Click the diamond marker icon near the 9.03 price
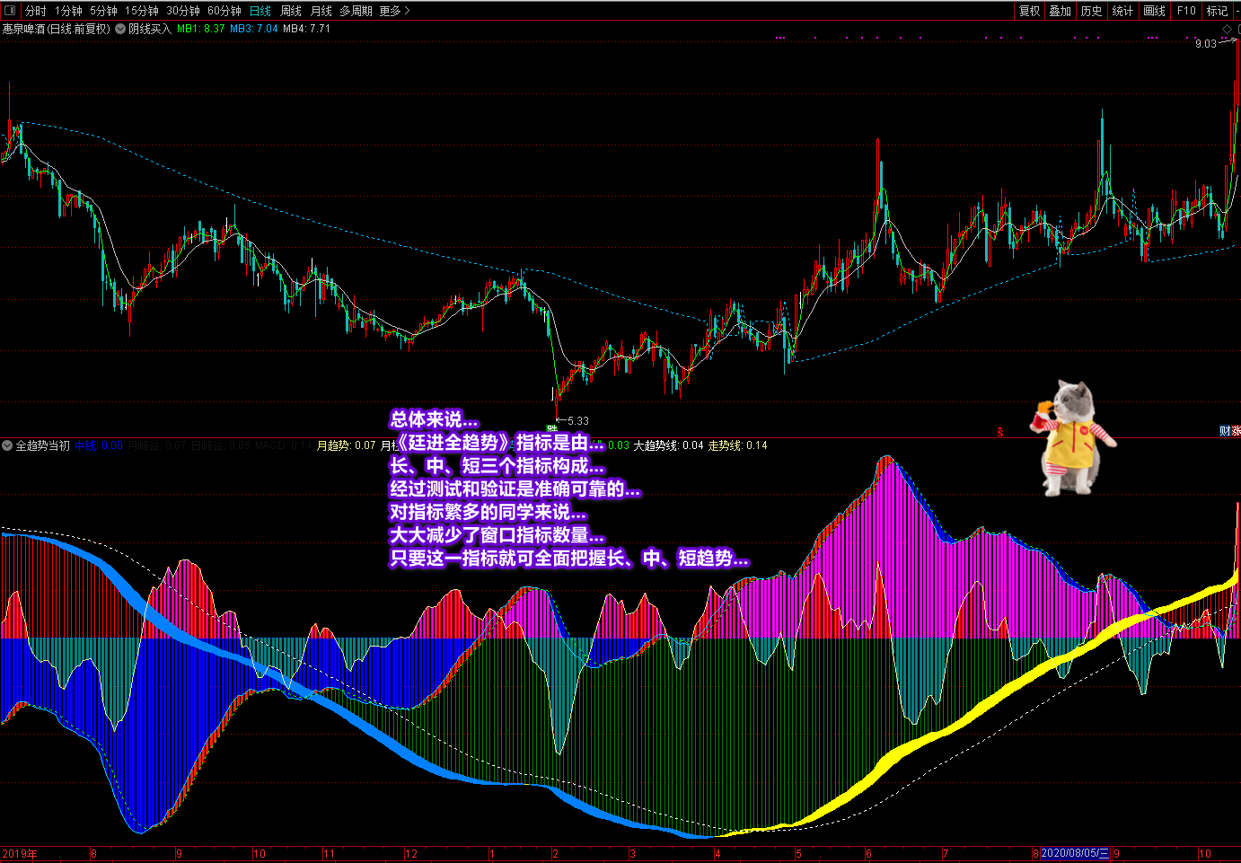The image size is (1241, 863). (1227, 30)
